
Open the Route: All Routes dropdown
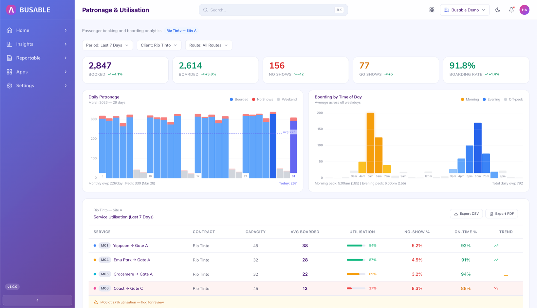[x=209, y=45]
